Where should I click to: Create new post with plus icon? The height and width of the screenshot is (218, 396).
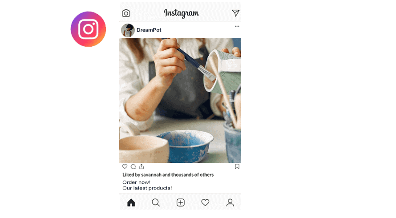(x=181, y=202)
